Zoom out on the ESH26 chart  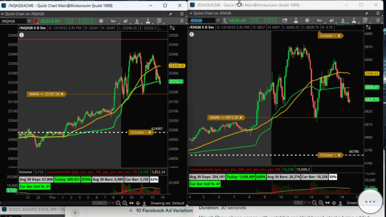314,203
